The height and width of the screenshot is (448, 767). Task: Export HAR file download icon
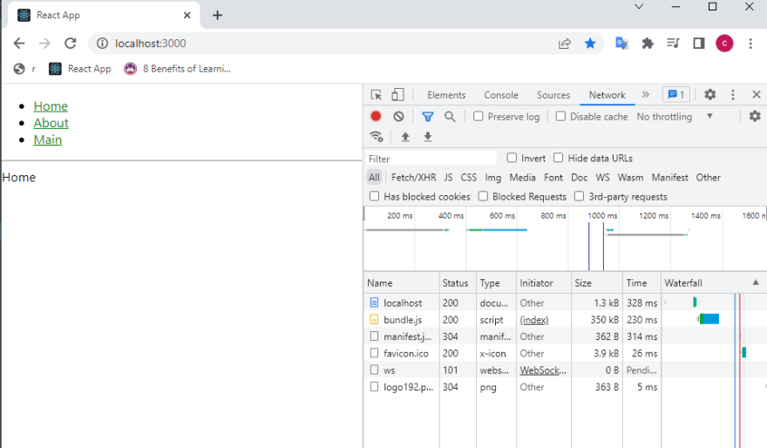click(428, 137)
